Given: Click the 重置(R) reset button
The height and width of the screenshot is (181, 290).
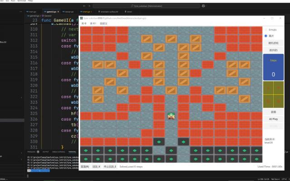Looking at the screenshot, I should (85, 167).
